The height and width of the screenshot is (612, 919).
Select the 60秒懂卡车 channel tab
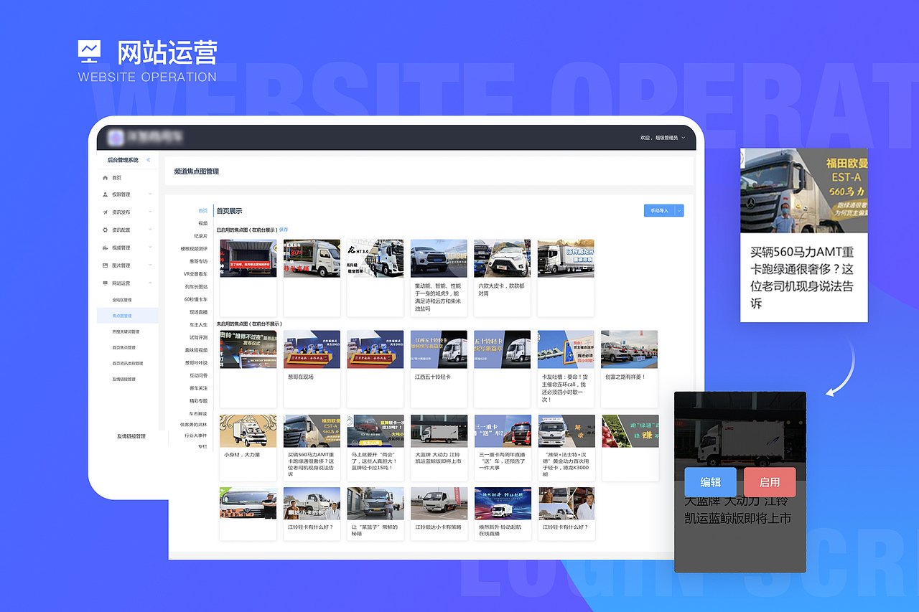point(195,299)
